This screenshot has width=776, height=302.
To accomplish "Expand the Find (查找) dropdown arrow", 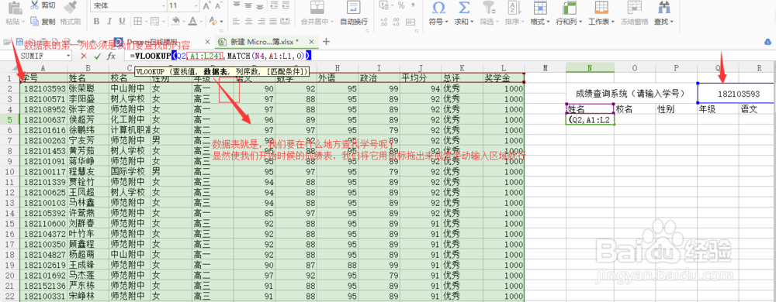I will (x=671, y=22).
